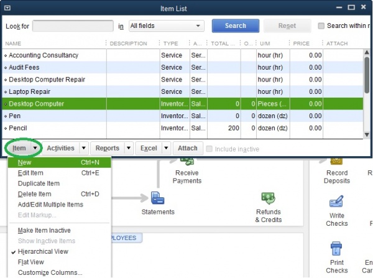Expand the Activities dropdown arrow
The height and width of the screenshot is (278, 373).
[84, 148]
